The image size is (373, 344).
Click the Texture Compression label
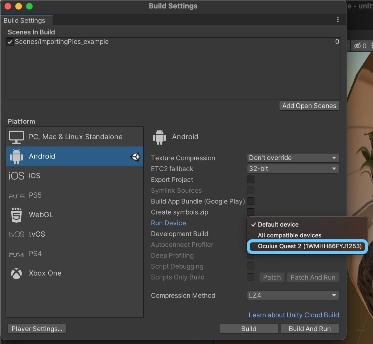coord(183,158)
